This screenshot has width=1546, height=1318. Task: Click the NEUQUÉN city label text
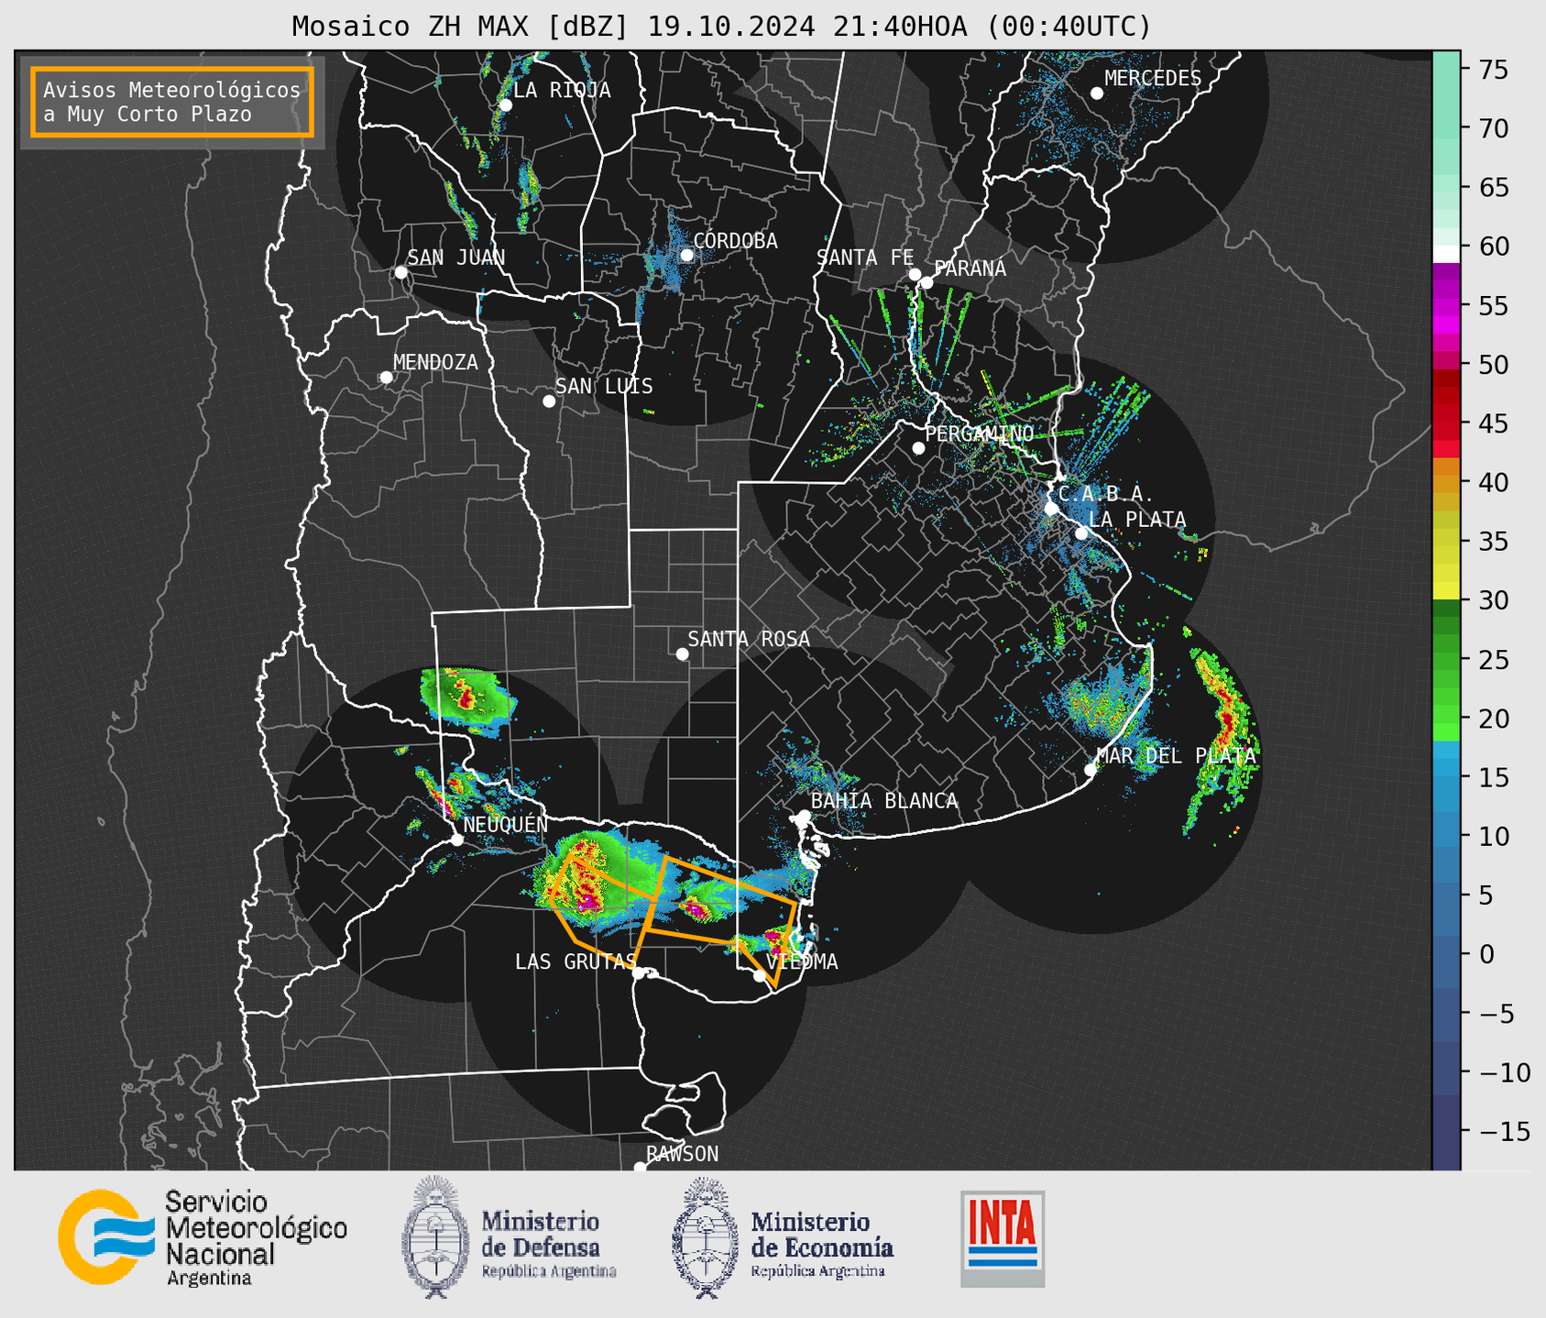505,825
